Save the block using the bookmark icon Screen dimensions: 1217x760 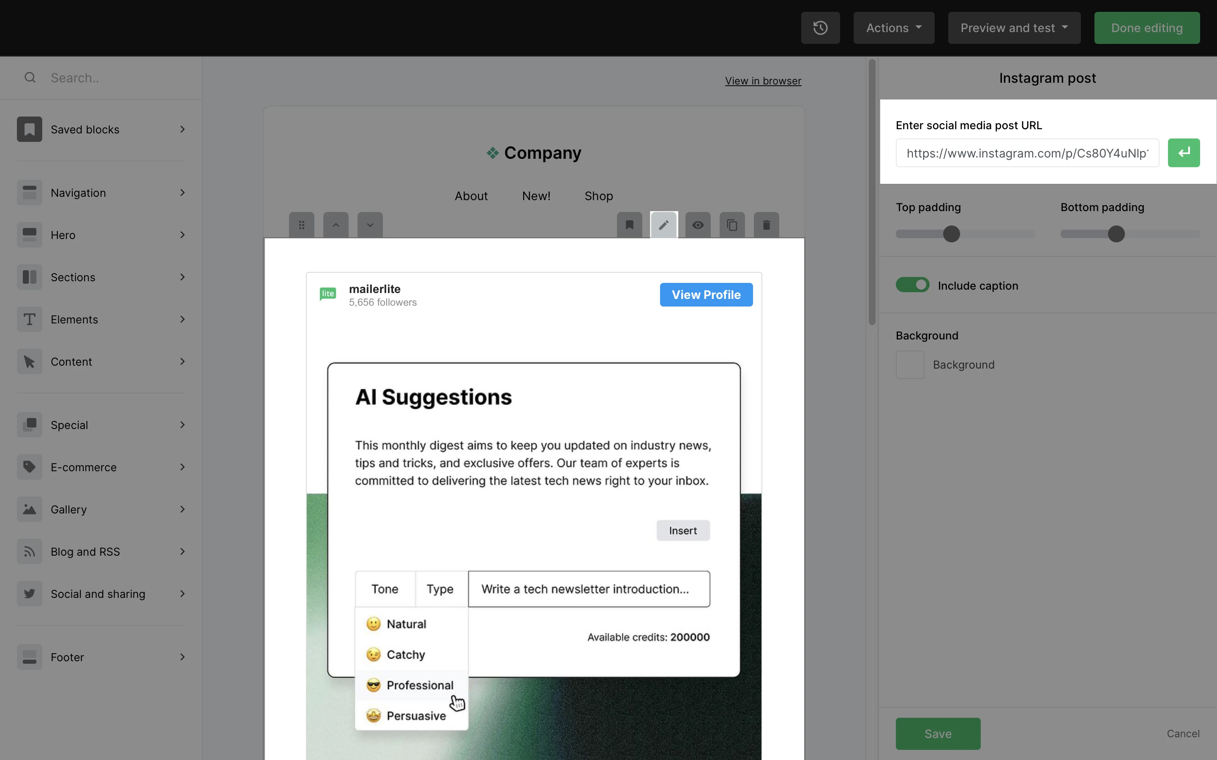pos(629,225)
